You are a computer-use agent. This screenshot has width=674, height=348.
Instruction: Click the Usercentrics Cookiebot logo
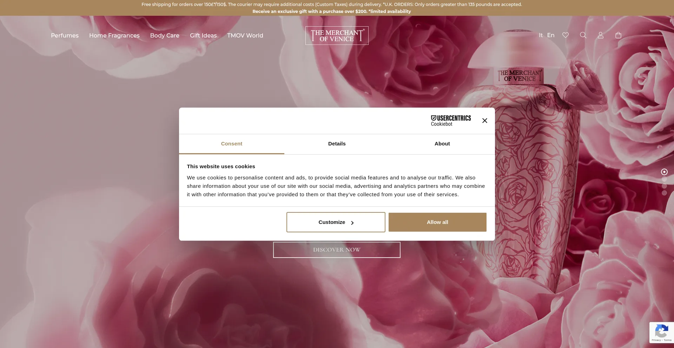pos(451,121)
